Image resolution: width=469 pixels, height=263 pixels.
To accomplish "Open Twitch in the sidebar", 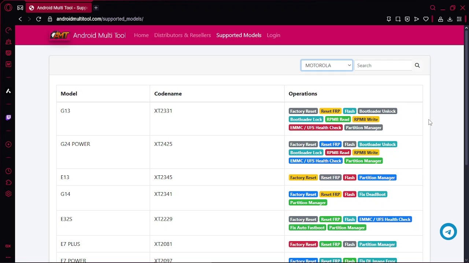I will tap(8, 118).
